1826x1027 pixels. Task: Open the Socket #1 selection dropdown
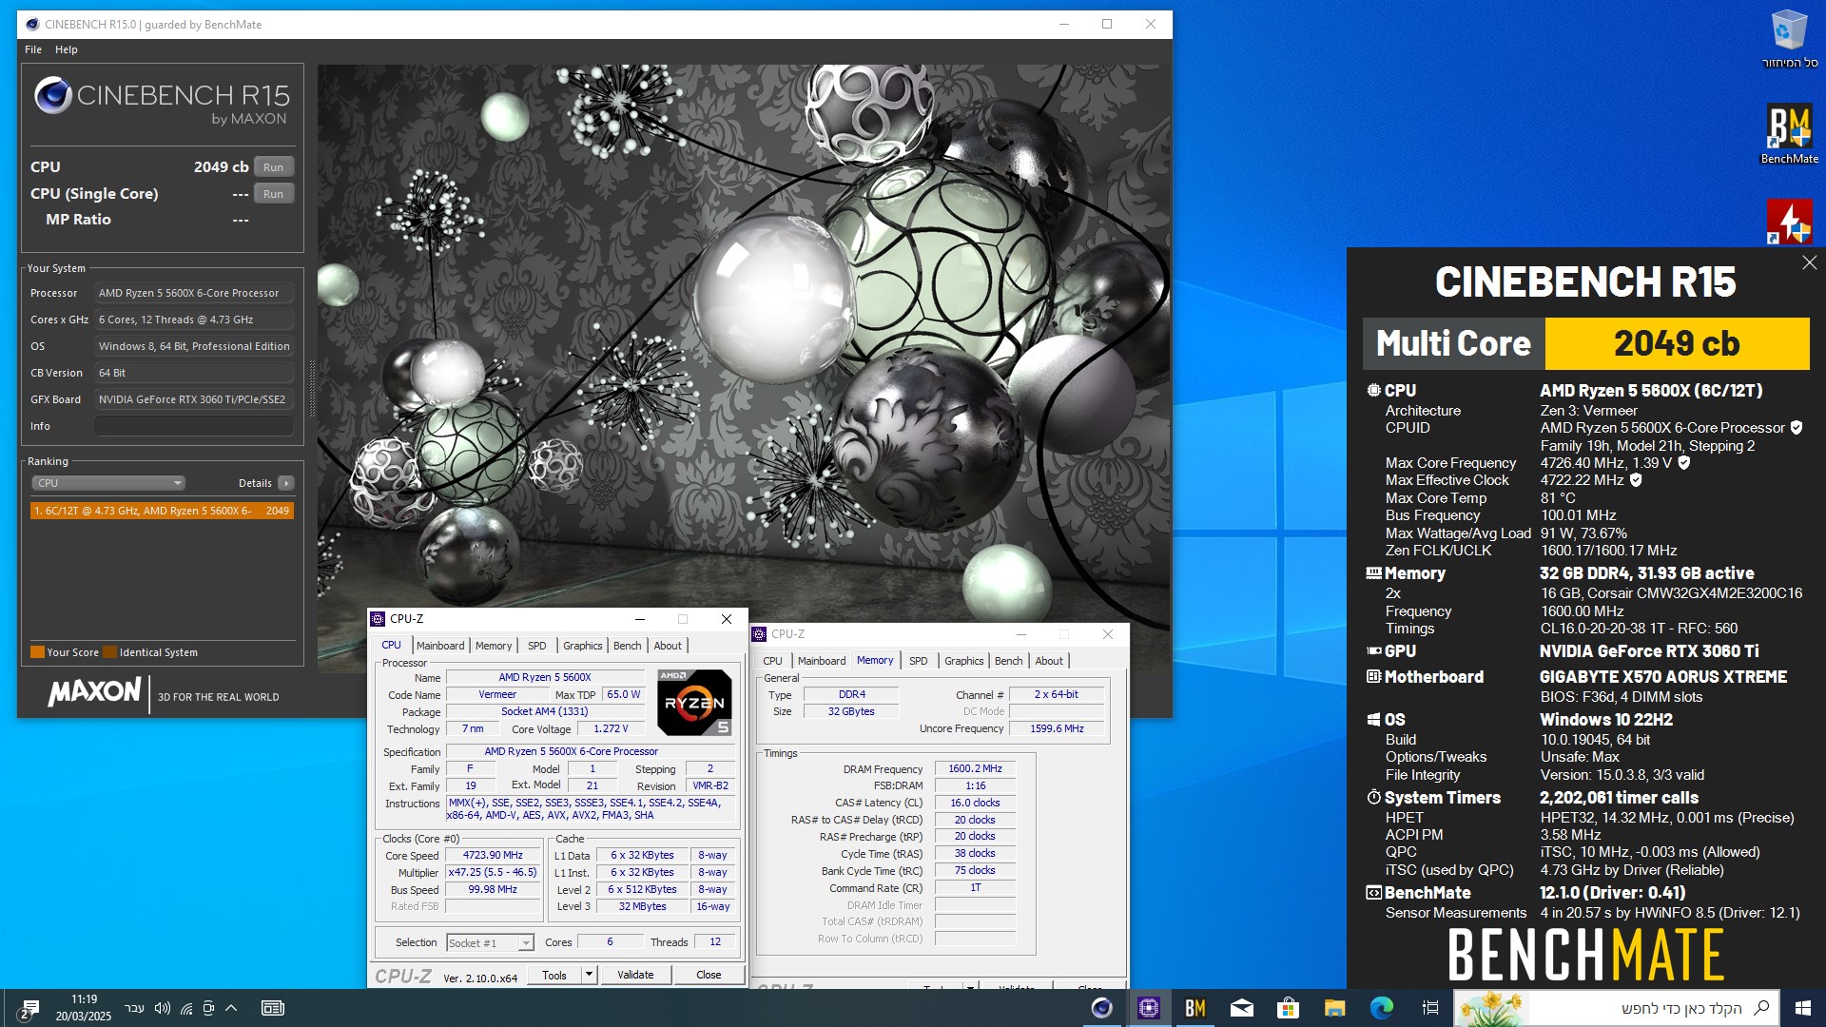coord(490,942)
